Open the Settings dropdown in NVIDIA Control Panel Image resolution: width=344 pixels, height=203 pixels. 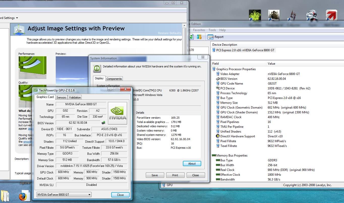click(9, 18)
